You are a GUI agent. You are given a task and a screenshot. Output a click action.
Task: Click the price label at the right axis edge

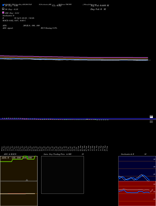point(151,116)
